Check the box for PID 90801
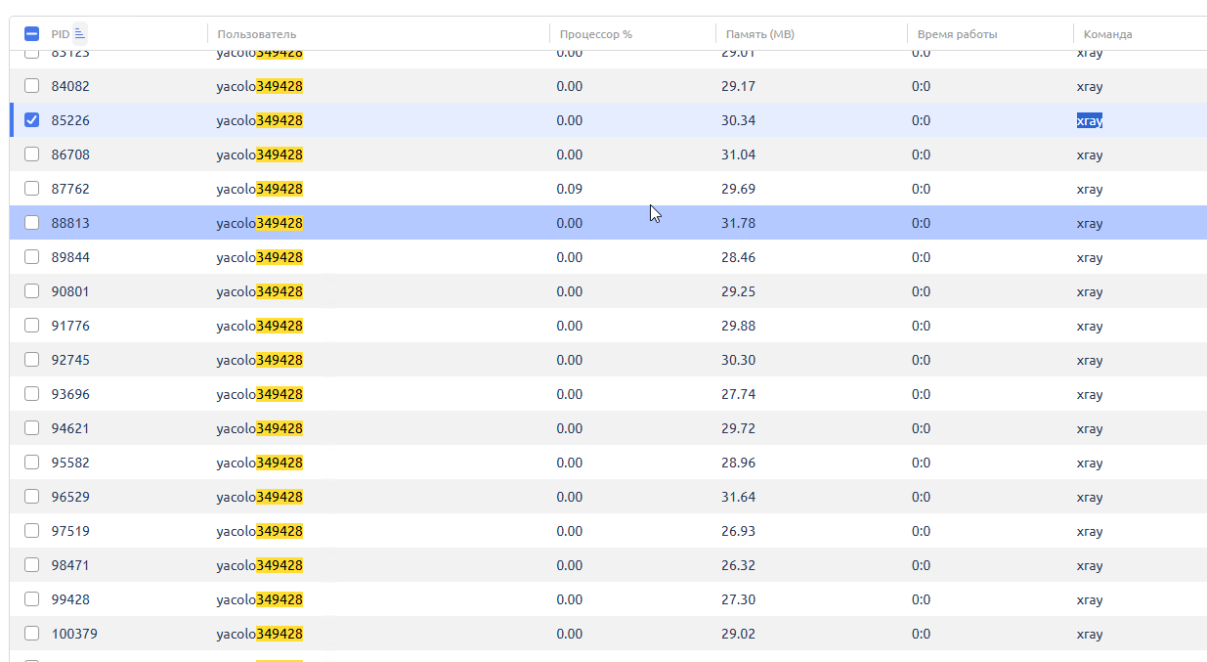This screenshot has height=662, width=1207. 31,291
